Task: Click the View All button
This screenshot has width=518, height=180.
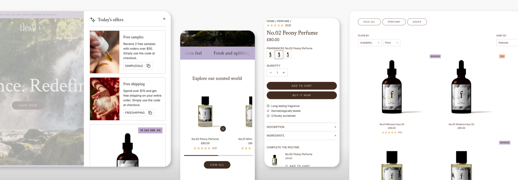Action: 217,165
